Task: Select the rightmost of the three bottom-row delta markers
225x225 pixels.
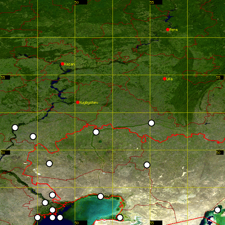Action: pos(60,217)
